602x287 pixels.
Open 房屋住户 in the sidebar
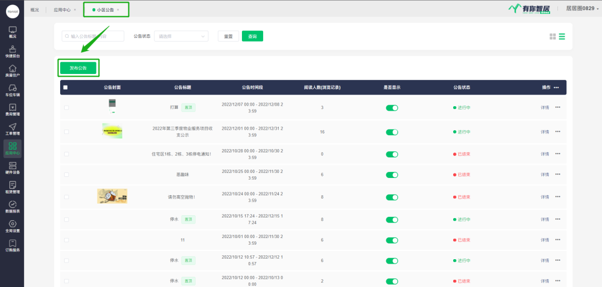[12, 70]
